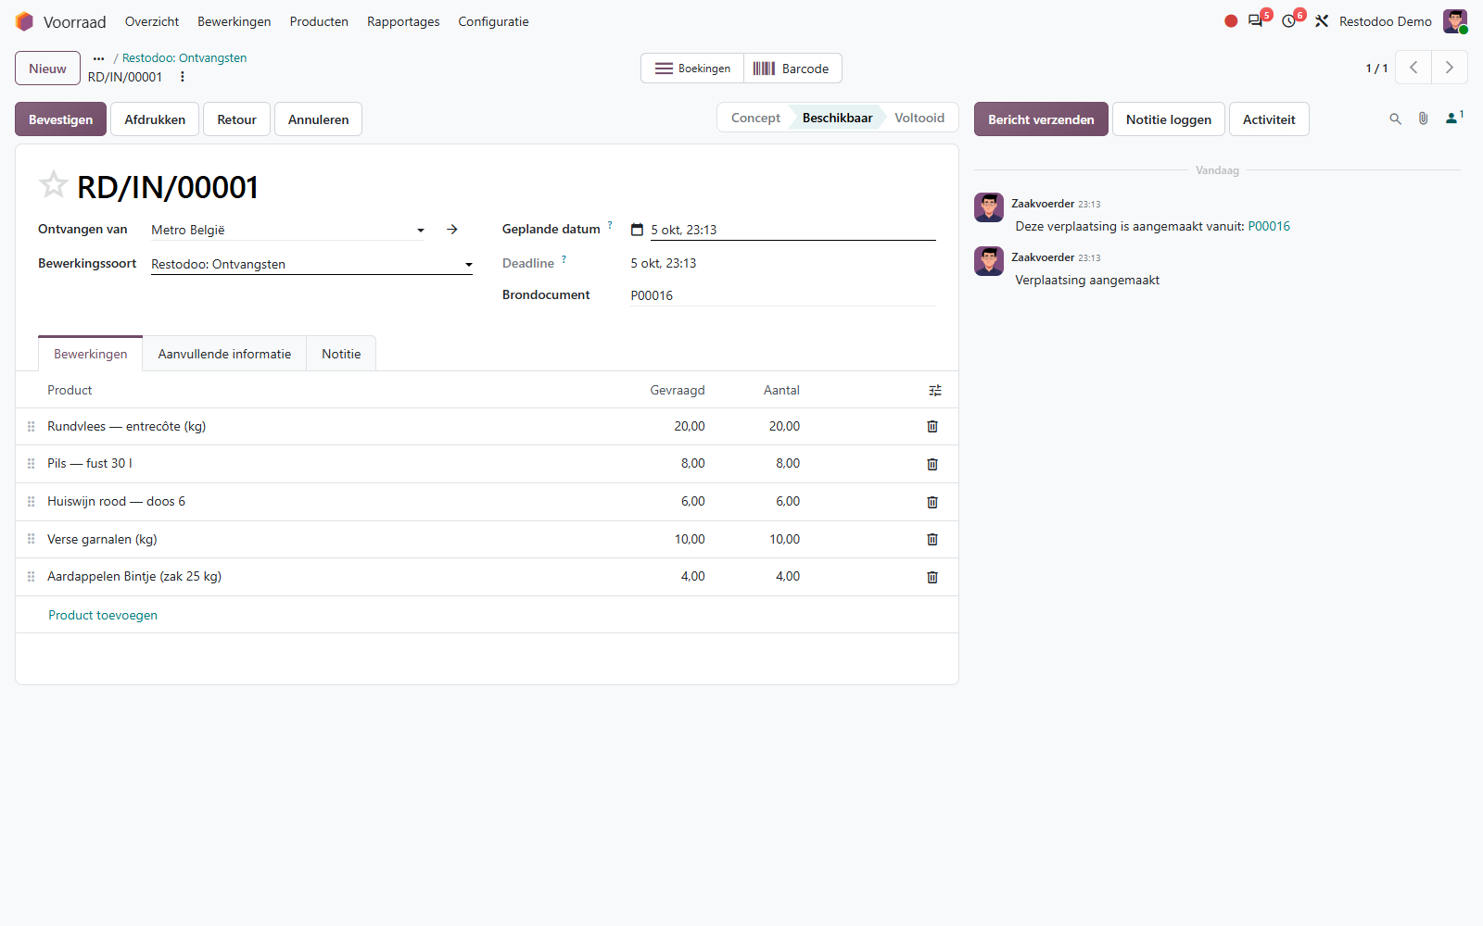This screenshot has width=1483, height=926.
Task: Open the Voorraad app home icon
Action: coord(24,21)
